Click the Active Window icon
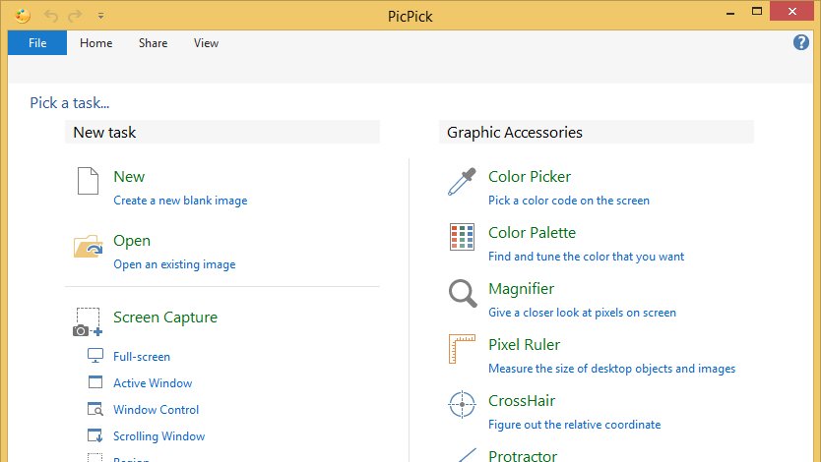Viewport: 821px width, 462px height. point(95,382)
